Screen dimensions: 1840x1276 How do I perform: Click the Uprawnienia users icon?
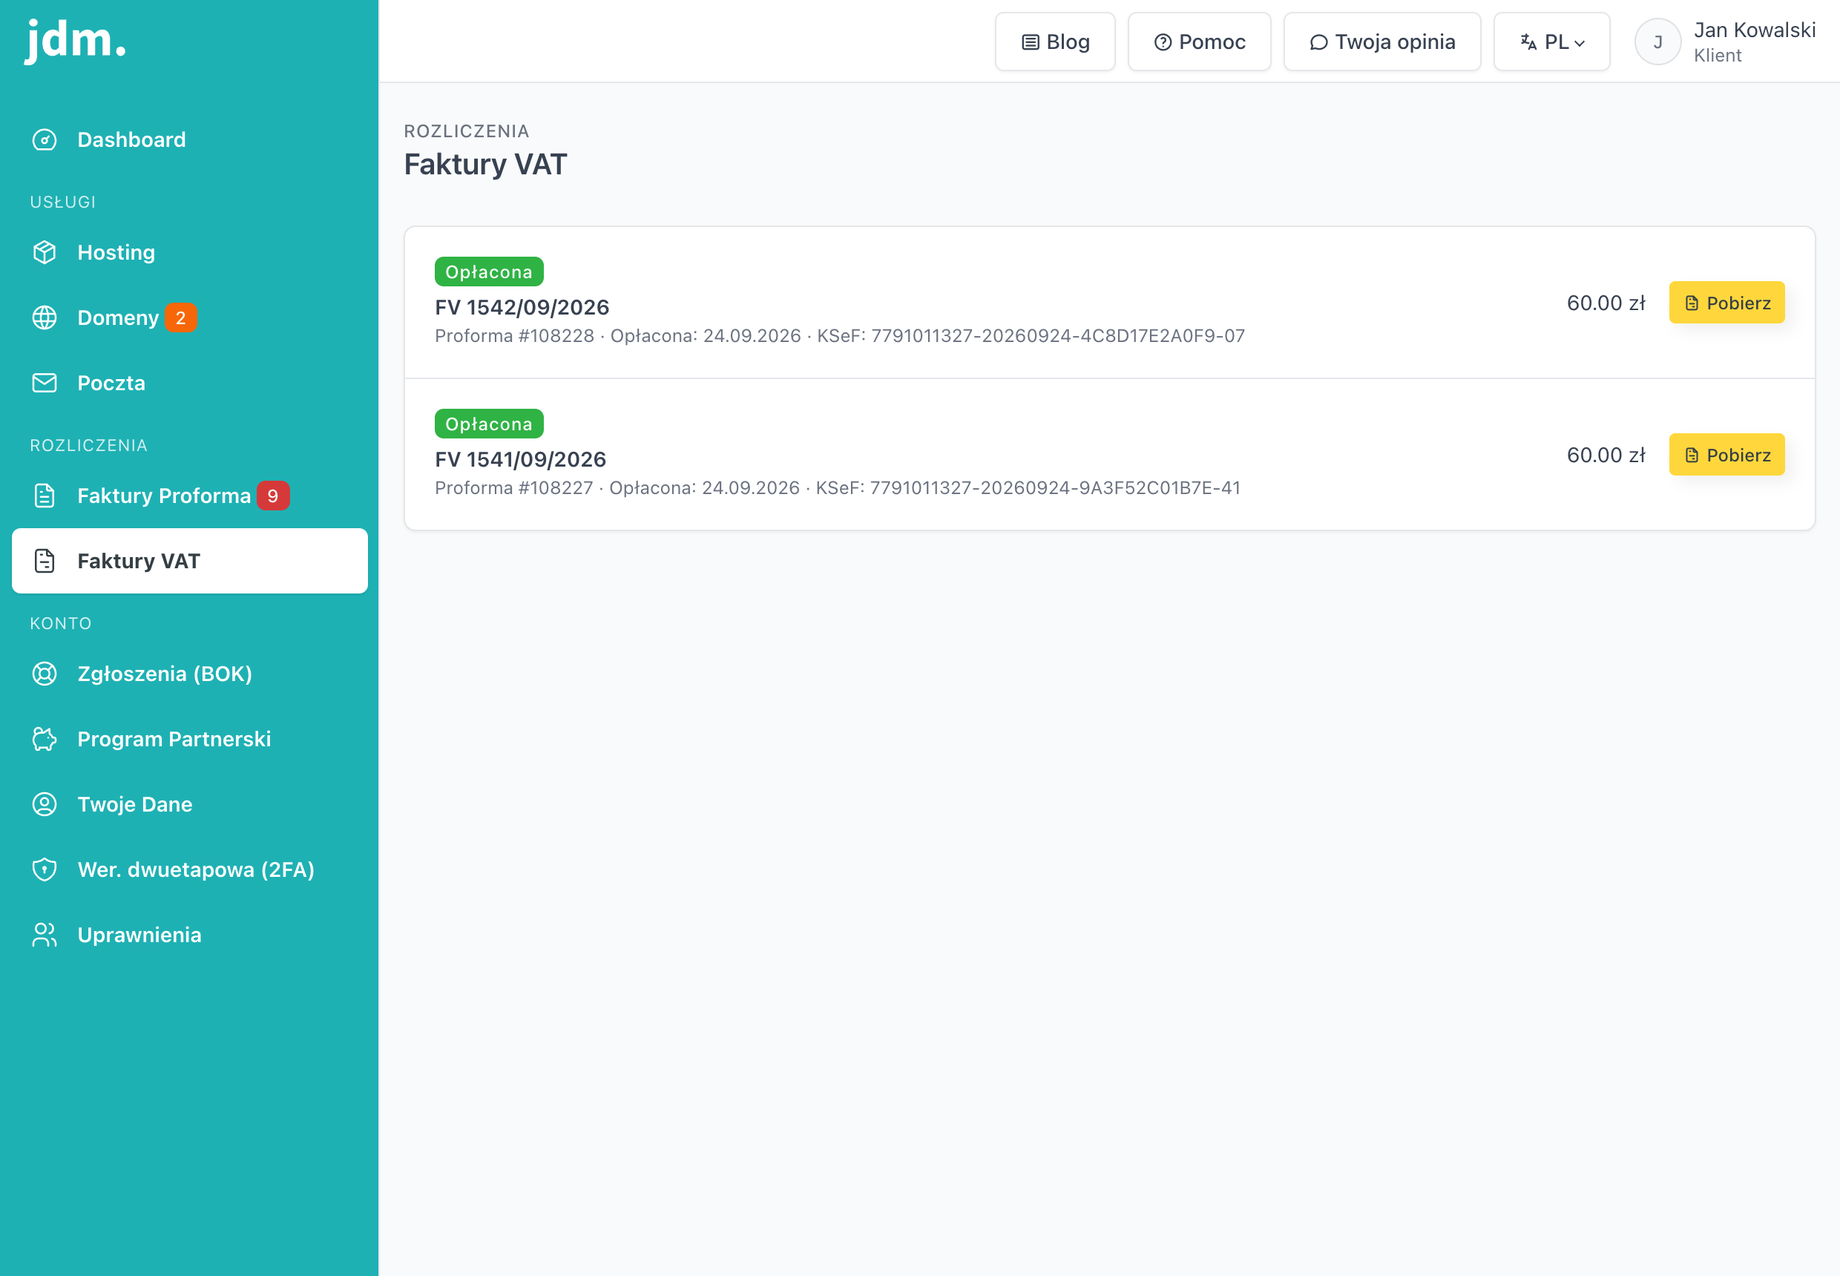tap(45, 935)
